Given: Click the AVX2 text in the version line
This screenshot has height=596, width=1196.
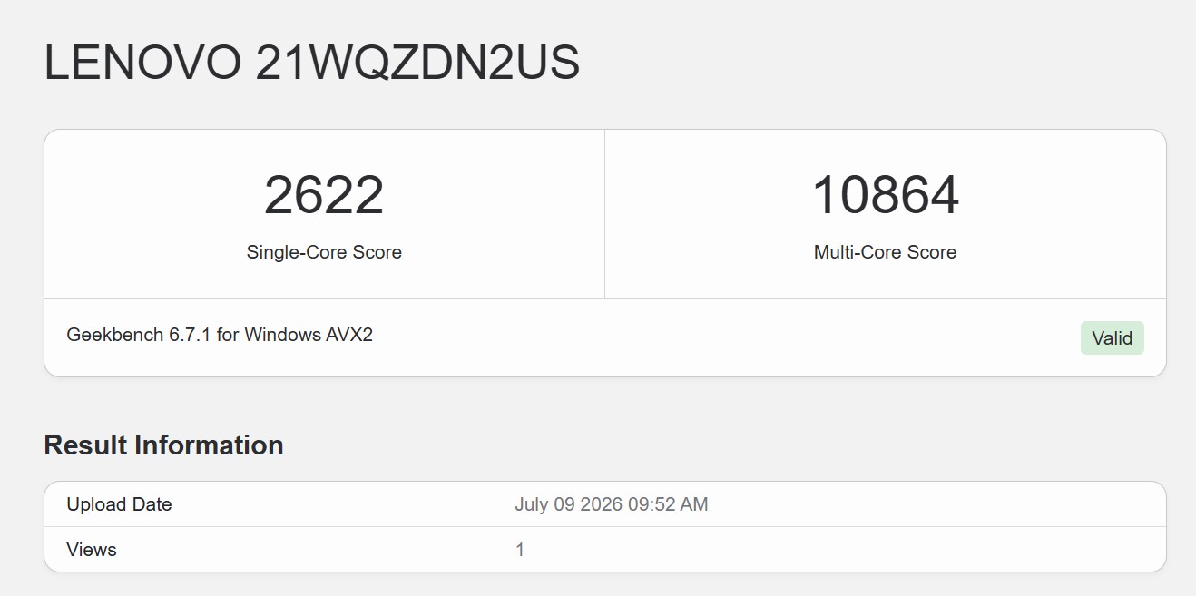Looking at the screenshot, I should 349,335.
